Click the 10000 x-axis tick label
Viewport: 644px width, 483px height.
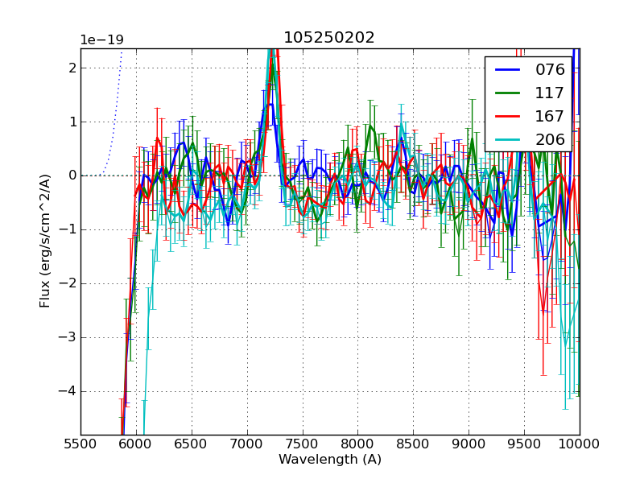pyautogui.click(x=579, y=444)
